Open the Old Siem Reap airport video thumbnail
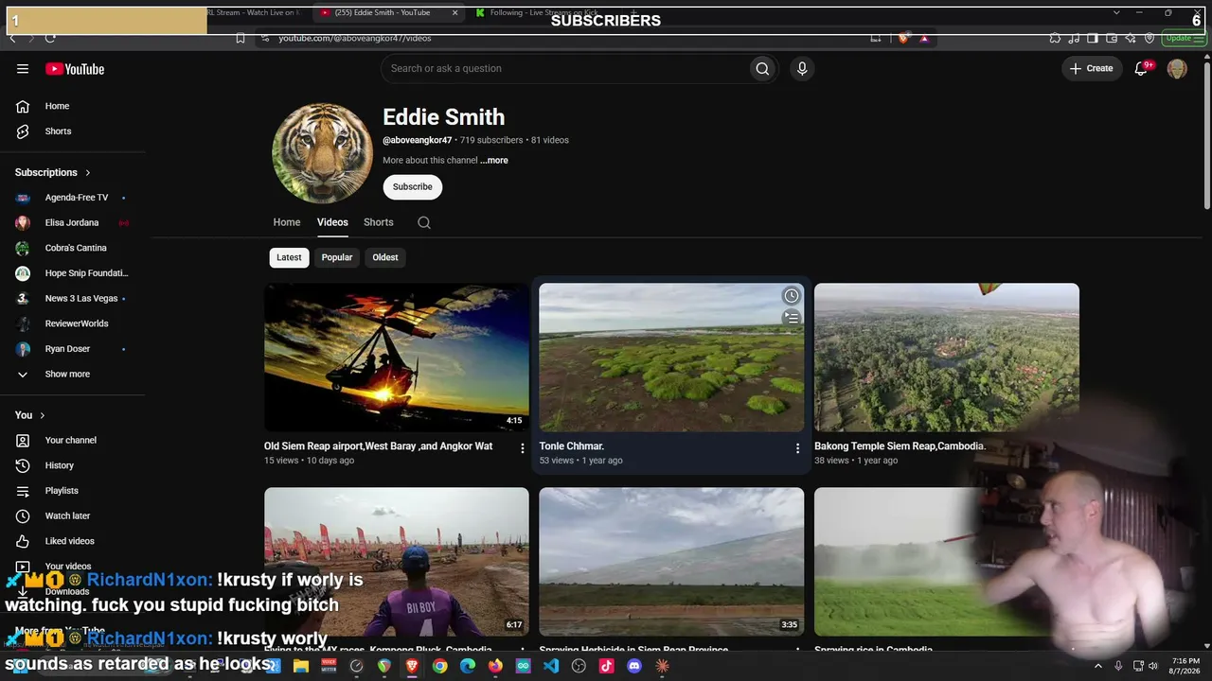 point(397,358)
